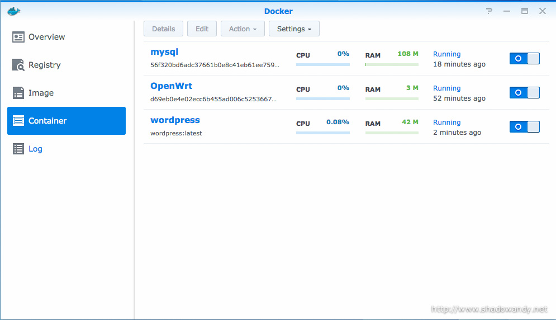Click the wordpress:latest image text
Screen dimensions: 556x320
(176, 133)
